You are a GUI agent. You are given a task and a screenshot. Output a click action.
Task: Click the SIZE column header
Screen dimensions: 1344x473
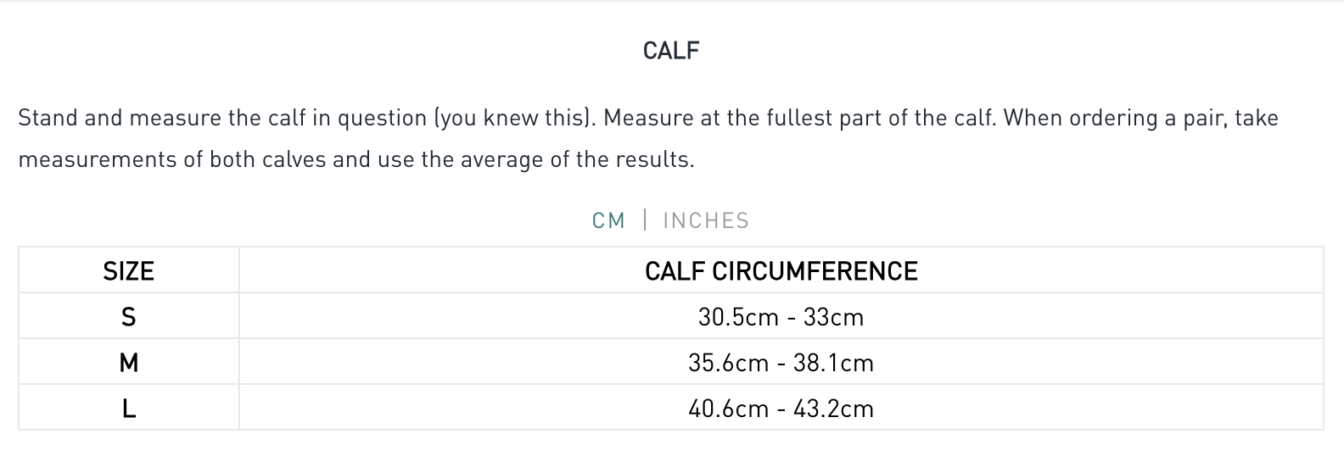click(x=128, y=271)
